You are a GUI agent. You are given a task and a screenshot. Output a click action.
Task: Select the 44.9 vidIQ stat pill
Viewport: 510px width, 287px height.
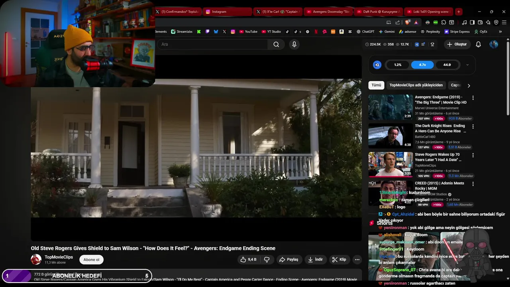(447, 65)
